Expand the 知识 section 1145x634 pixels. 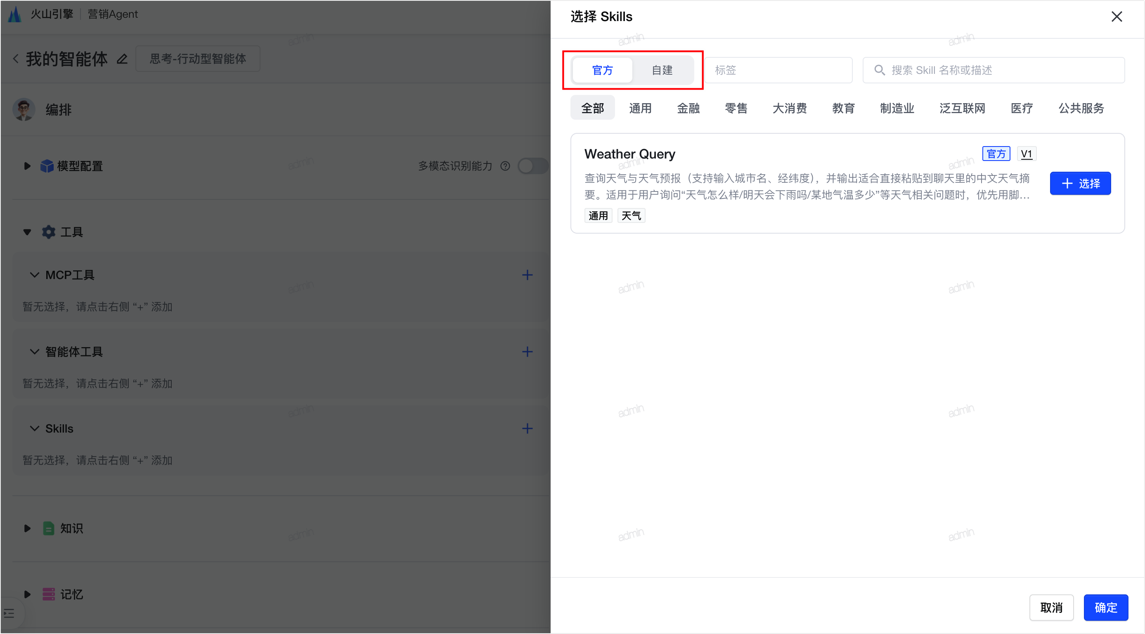coord(27,528)
